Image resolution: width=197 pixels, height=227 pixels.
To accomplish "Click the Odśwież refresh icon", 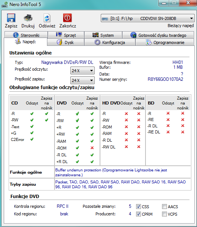I will click(x=47, y=18).
